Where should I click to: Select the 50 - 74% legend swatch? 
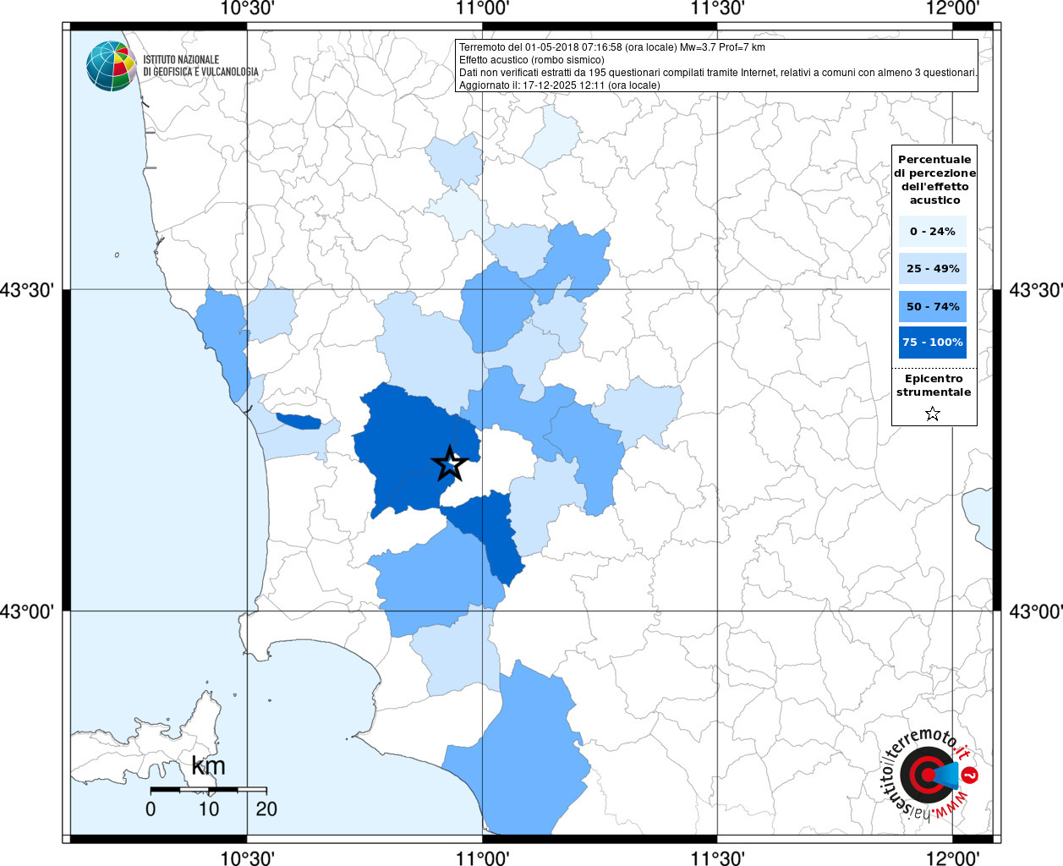tap(933, 306)
